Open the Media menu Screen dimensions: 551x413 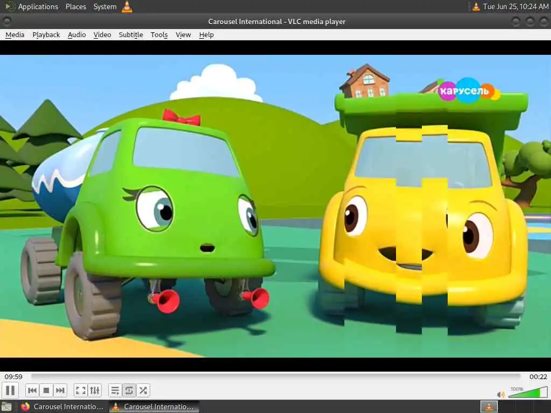(15, 35)
